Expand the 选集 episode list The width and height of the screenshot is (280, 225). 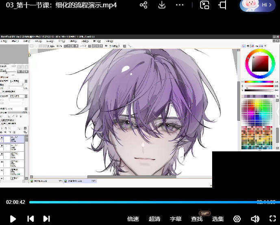(218, 219)
